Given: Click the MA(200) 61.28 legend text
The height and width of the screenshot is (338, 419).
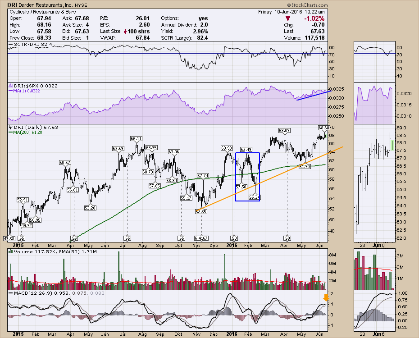Looking at the screenshot, I should point(28,132).
